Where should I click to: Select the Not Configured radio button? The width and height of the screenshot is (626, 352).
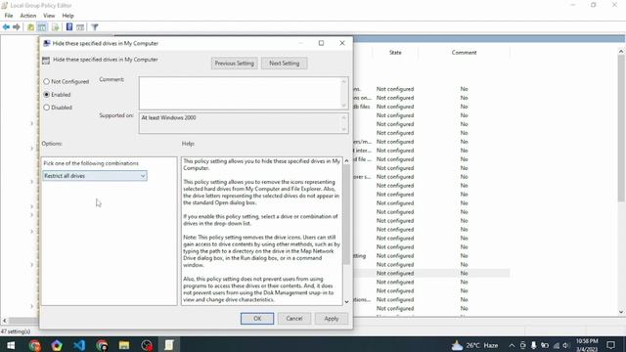point(47,81)
